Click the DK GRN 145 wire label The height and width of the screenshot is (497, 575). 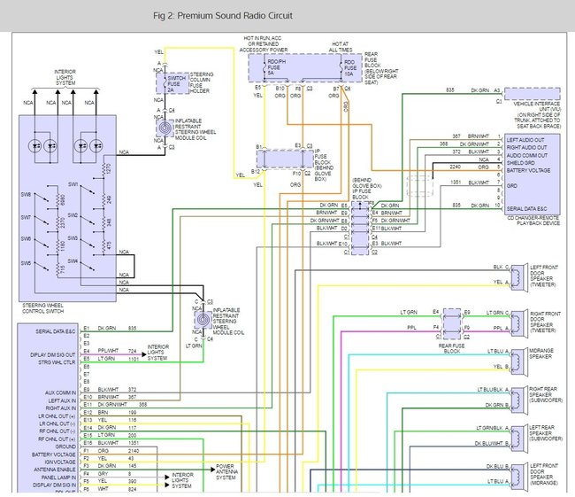coord(117,466)
